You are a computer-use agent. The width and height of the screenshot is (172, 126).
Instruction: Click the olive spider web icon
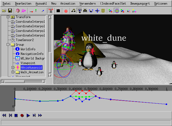103,11
